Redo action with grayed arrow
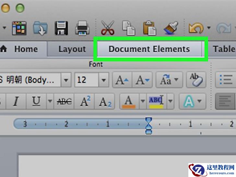The height and width of the screenshot is (177, 236). tap(224, 28)
